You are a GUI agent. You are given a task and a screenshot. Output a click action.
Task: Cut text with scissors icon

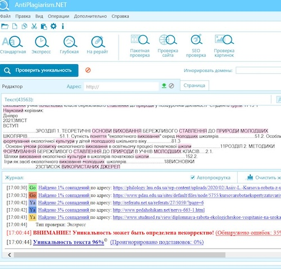point(34,26)
